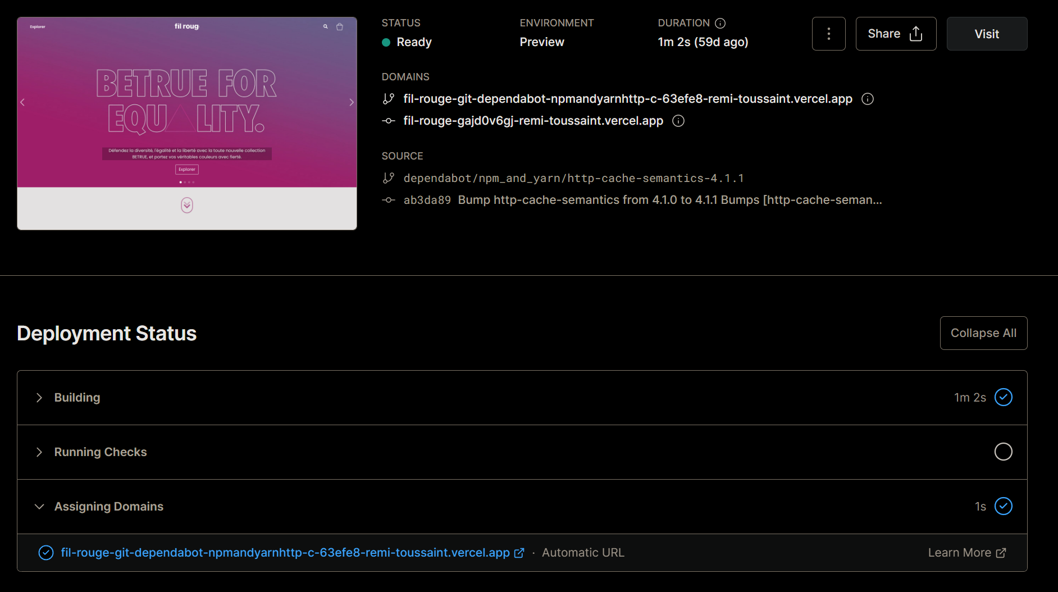
Task: Open the three-dot more options menu
Action: 828,34
